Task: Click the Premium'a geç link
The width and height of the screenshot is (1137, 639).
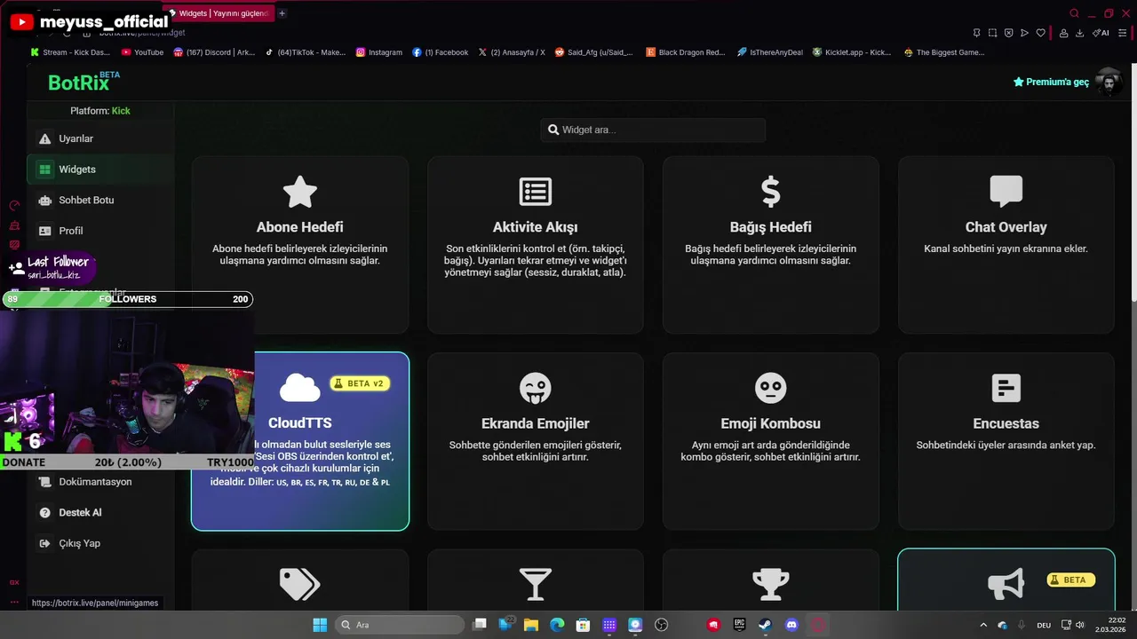Action: pos(1051,82)
